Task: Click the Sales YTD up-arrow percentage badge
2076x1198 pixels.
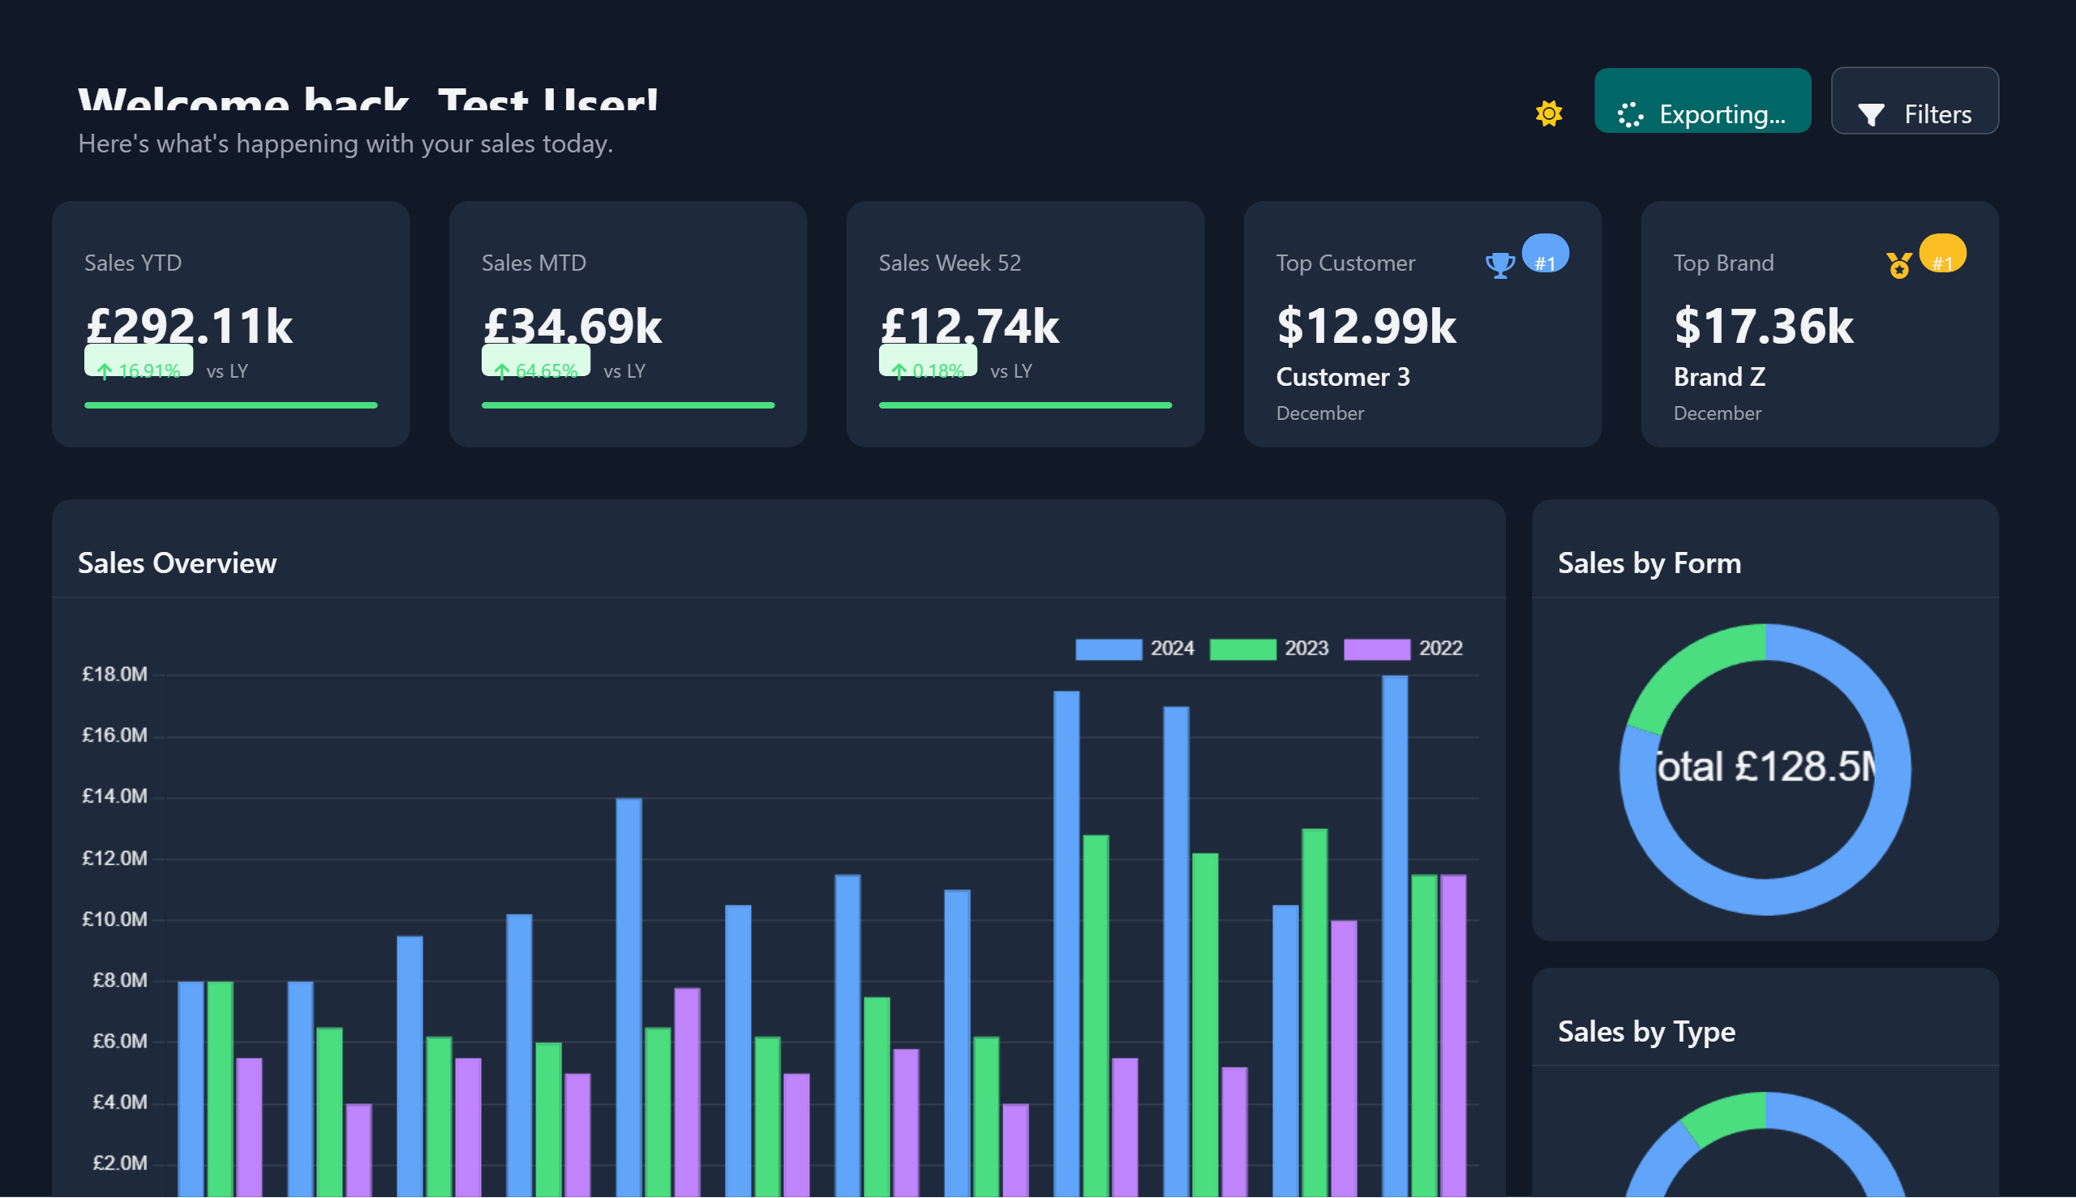Action: tap(139, 362)
